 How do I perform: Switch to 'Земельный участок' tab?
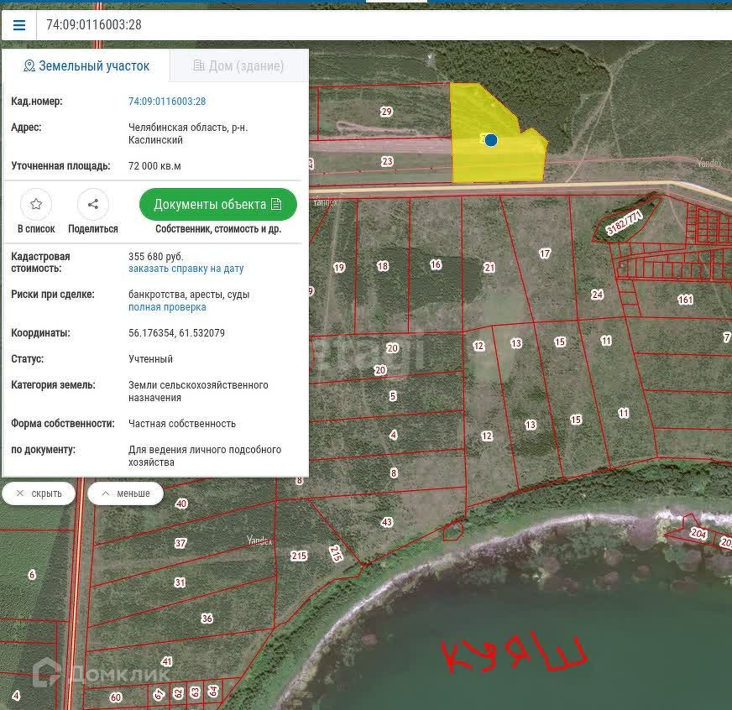[86, 65]
